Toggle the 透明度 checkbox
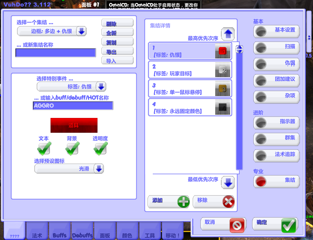Screen dimensions: 313x240 100,148
